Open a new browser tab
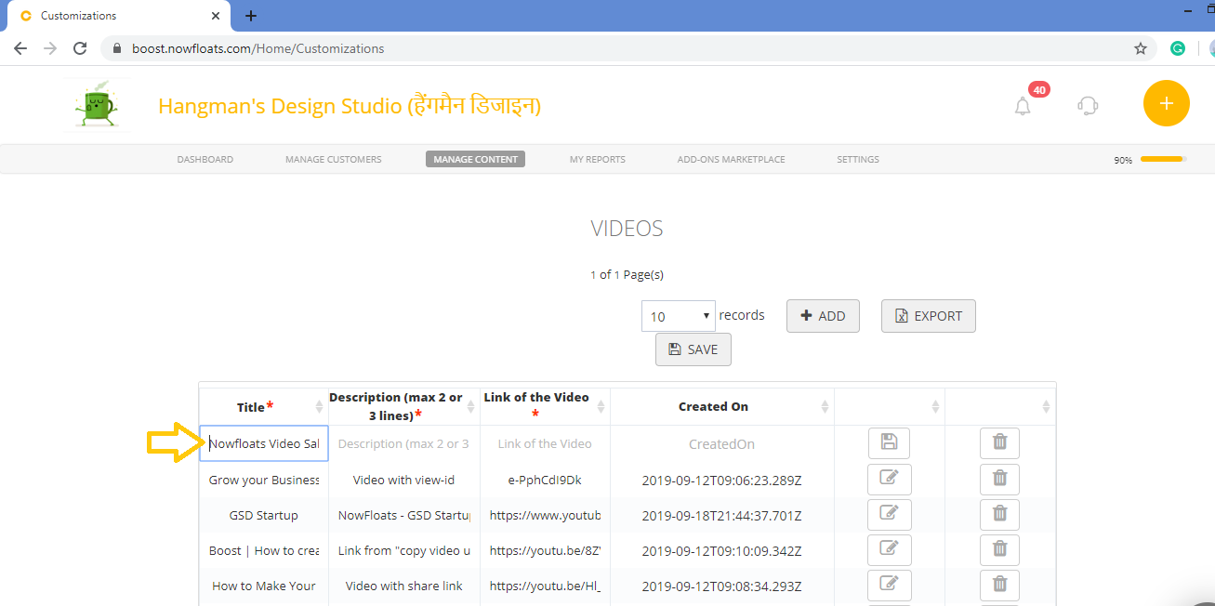1215x606 pixels. tap(251, 16)
